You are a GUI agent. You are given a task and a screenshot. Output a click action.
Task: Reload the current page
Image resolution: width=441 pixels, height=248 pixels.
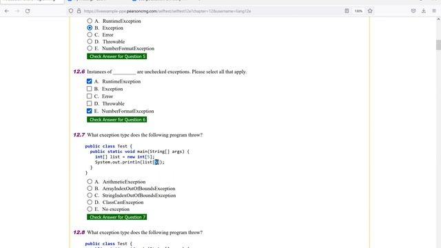coord(28,11)
